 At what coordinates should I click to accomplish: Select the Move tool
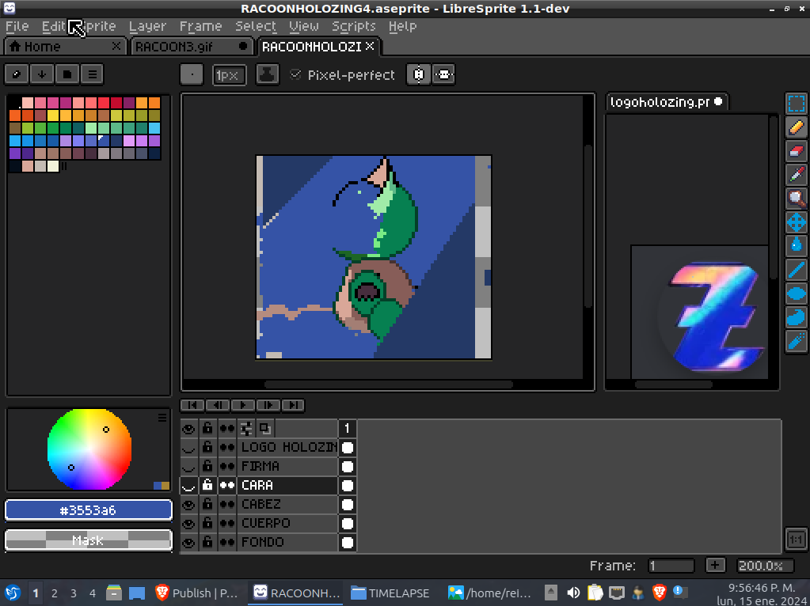click(796, 222)
